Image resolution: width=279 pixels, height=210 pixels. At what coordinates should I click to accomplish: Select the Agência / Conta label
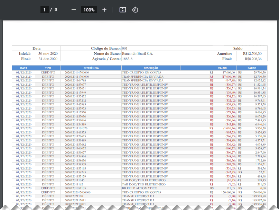[x=106, y=59]
